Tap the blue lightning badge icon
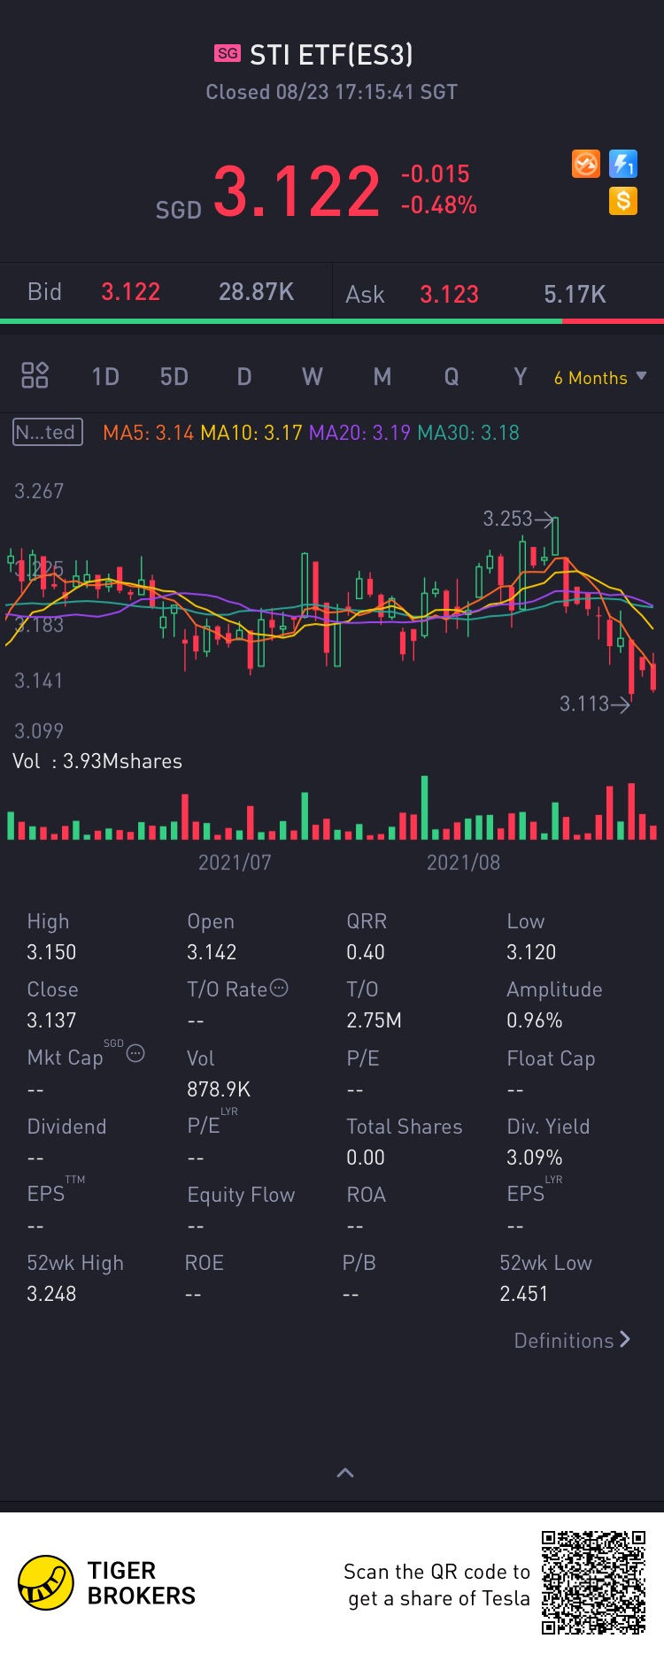 pos(623,164)
